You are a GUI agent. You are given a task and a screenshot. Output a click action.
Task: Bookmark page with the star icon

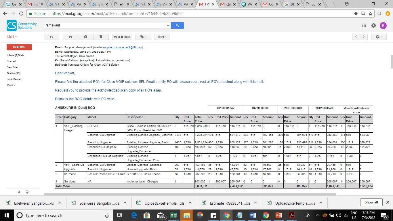click(x=371, y=14)
